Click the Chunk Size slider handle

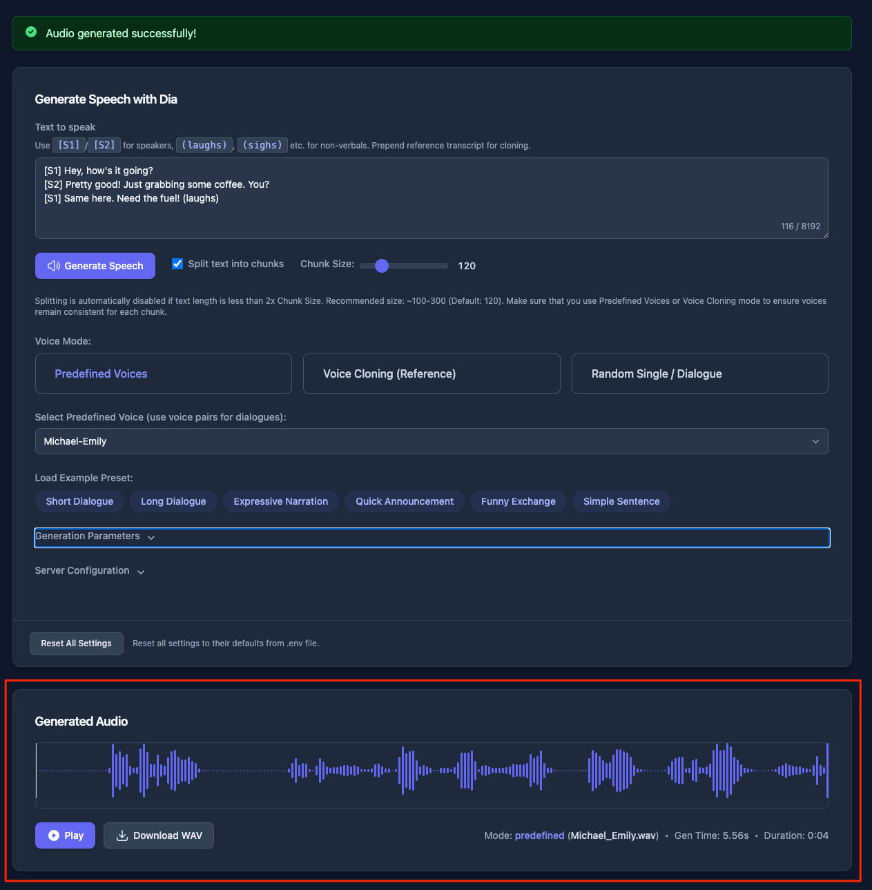382,266
